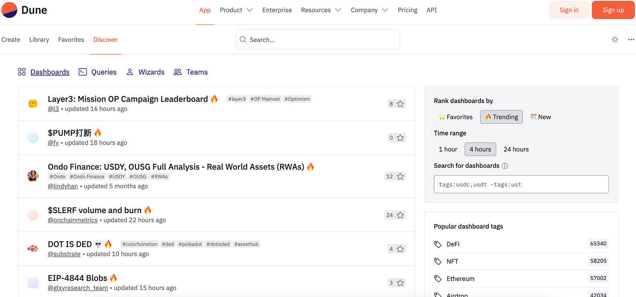
Task: Open the Dashboards list link
Action: tap(50, 72)
